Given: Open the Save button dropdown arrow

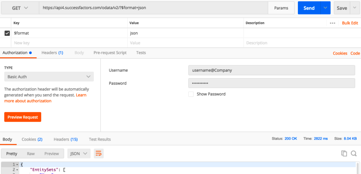Looking at the screenshot, I should tap(354, 8).
